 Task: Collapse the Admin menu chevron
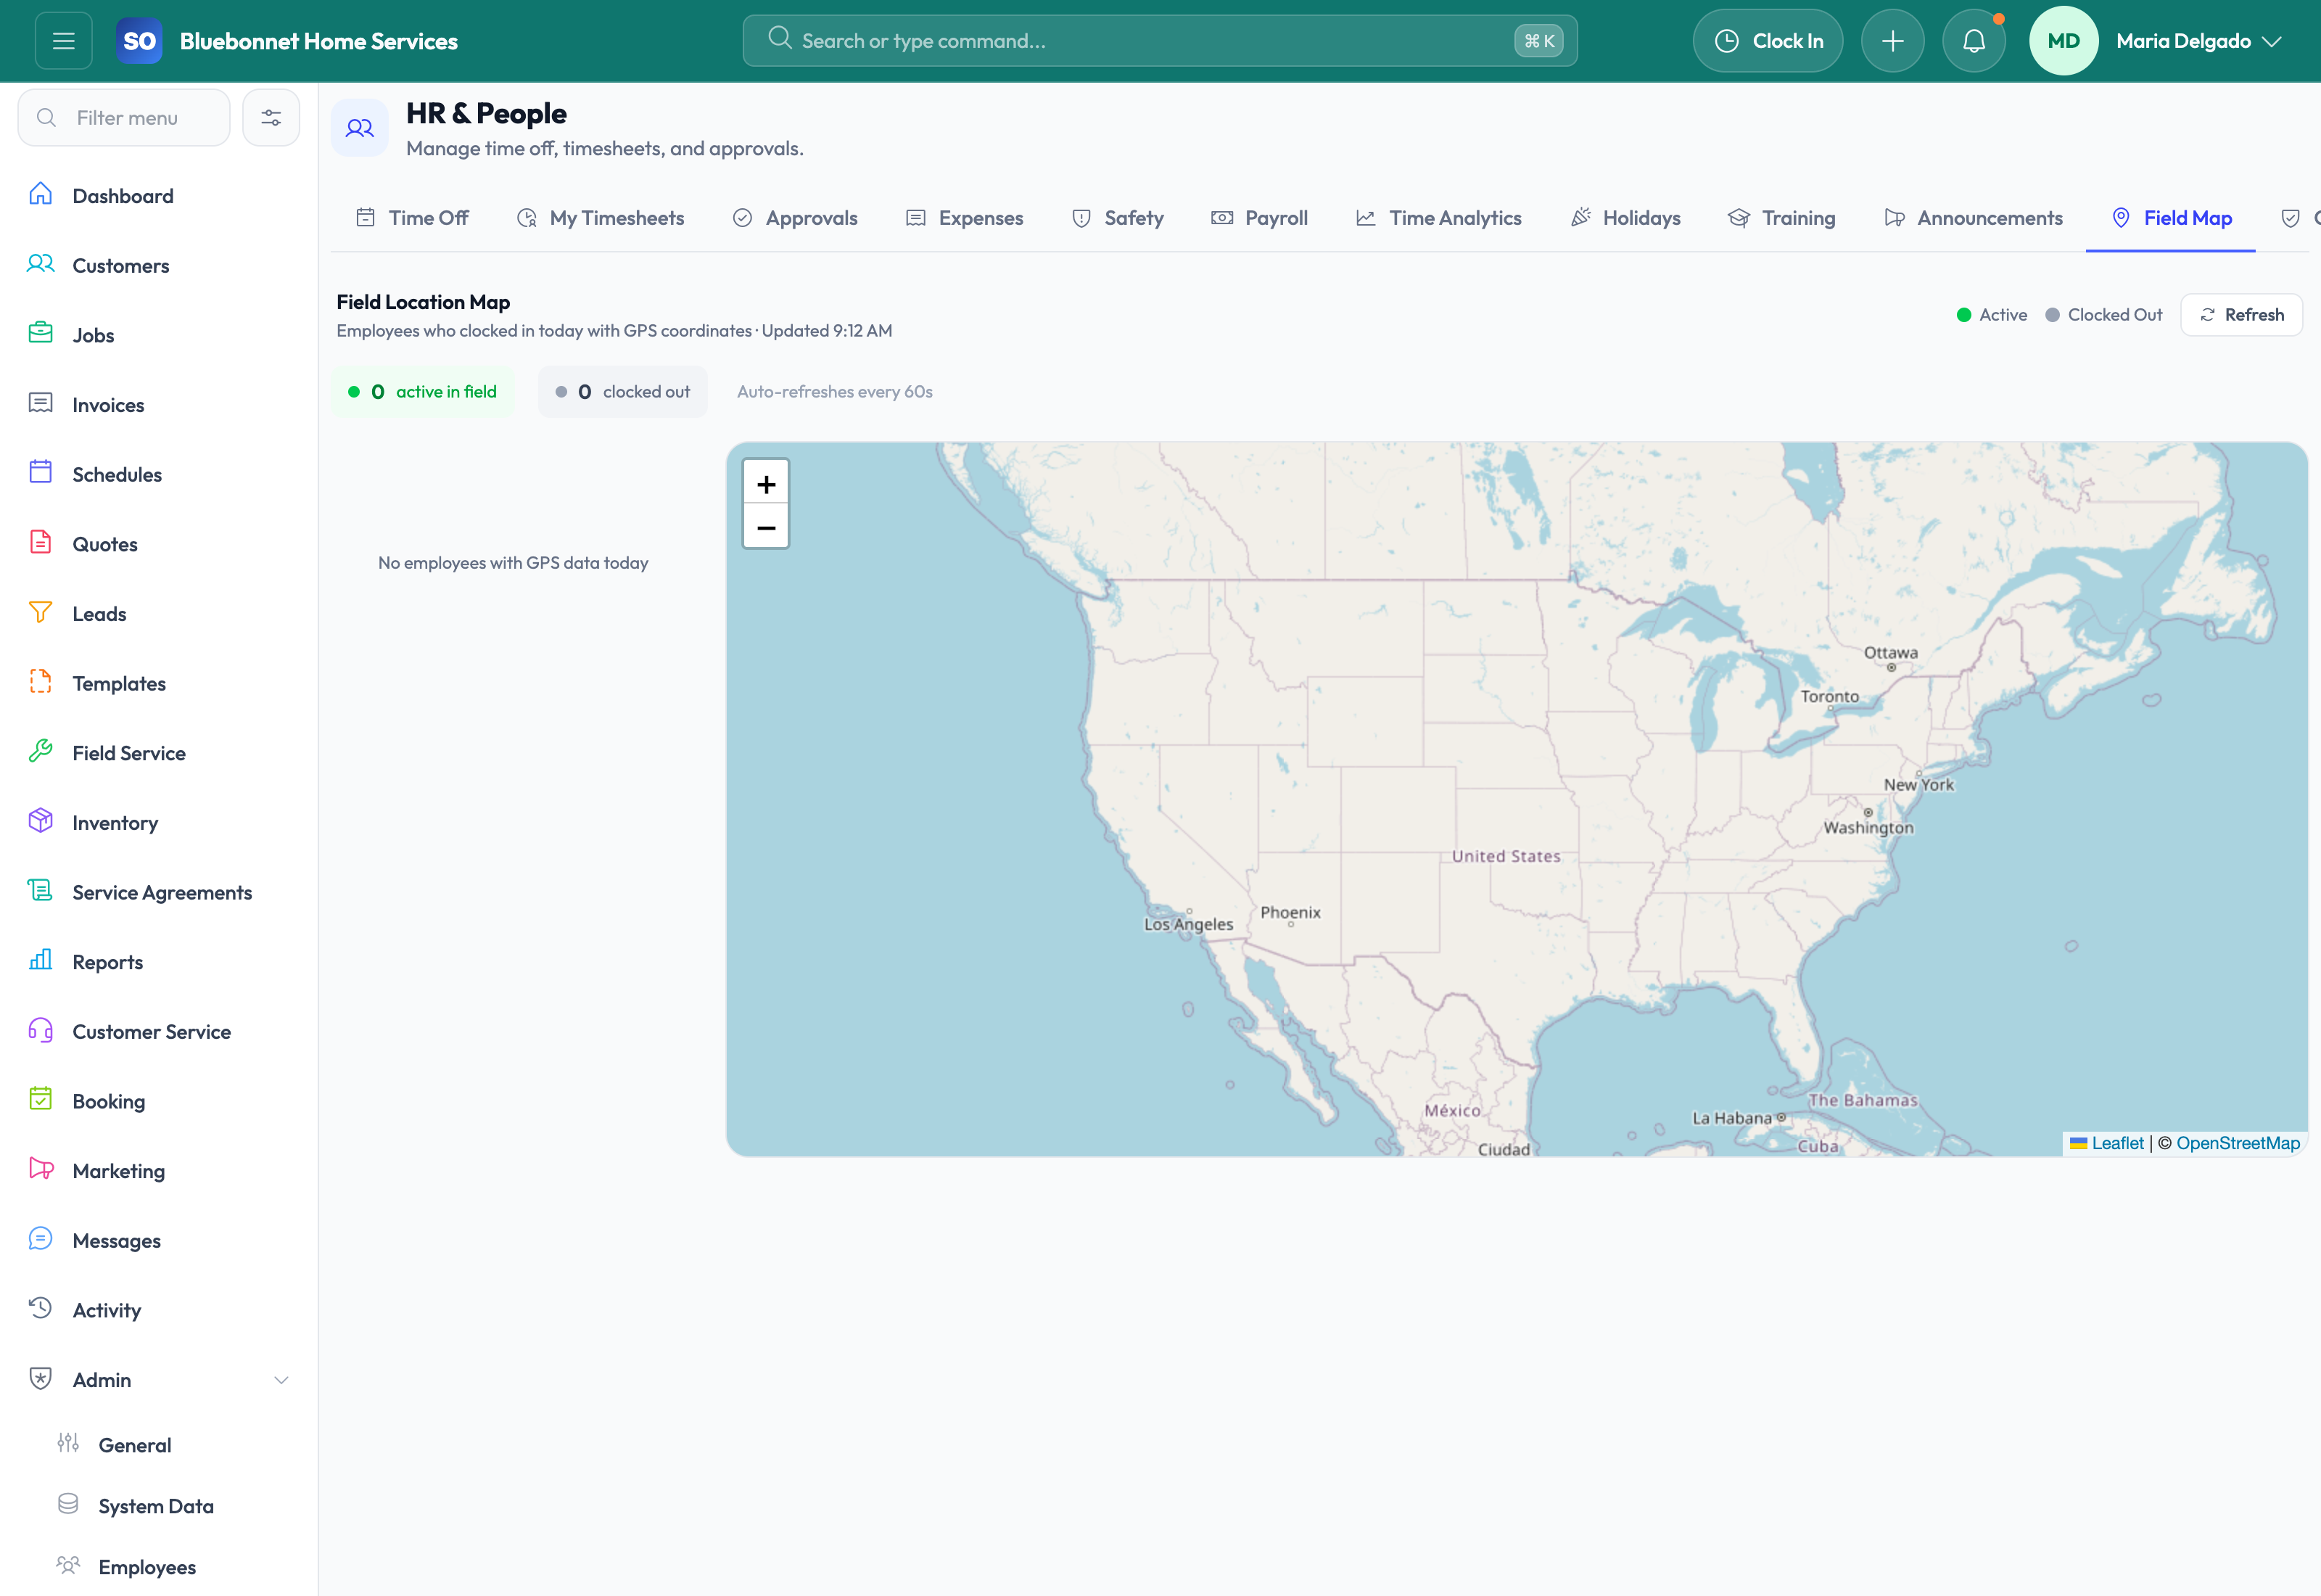[x=281, y=1380]
